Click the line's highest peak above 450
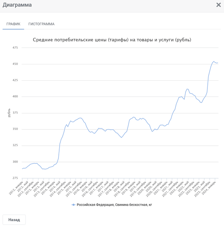The width and height of the screenshot is (224, 226). pos(214,61)
